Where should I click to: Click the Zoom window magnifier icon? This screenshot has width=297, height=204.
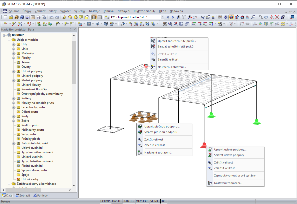170,24
